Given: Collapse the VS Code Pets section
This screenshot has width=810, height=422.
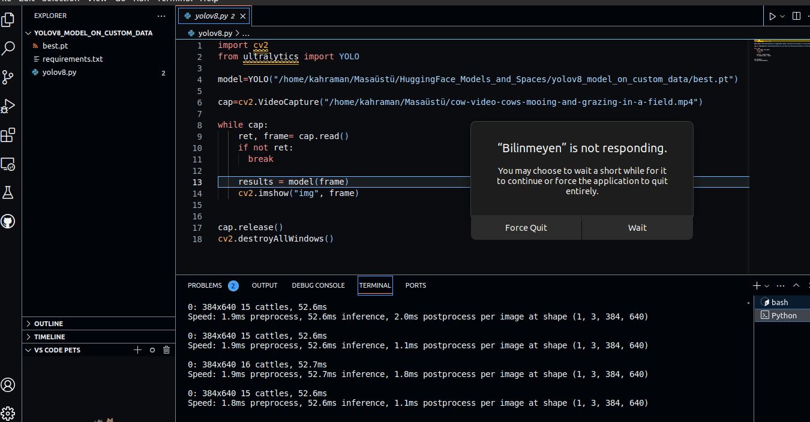Looking at the screenshot, I should (28, 350).
